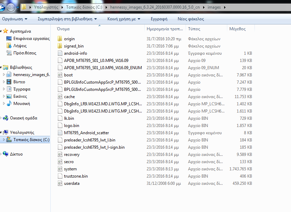Select the cache disc image icon
This screenshot has height=212, width=291.
coord(60,97)
